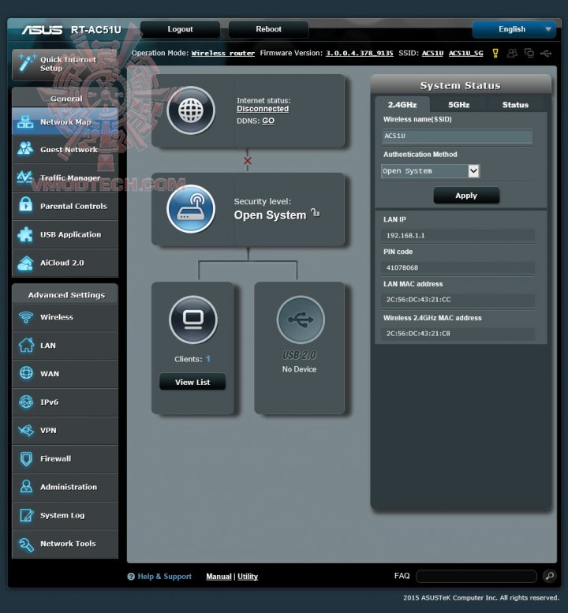Click the WAN globe icon in sidebar

pos(26,373)
